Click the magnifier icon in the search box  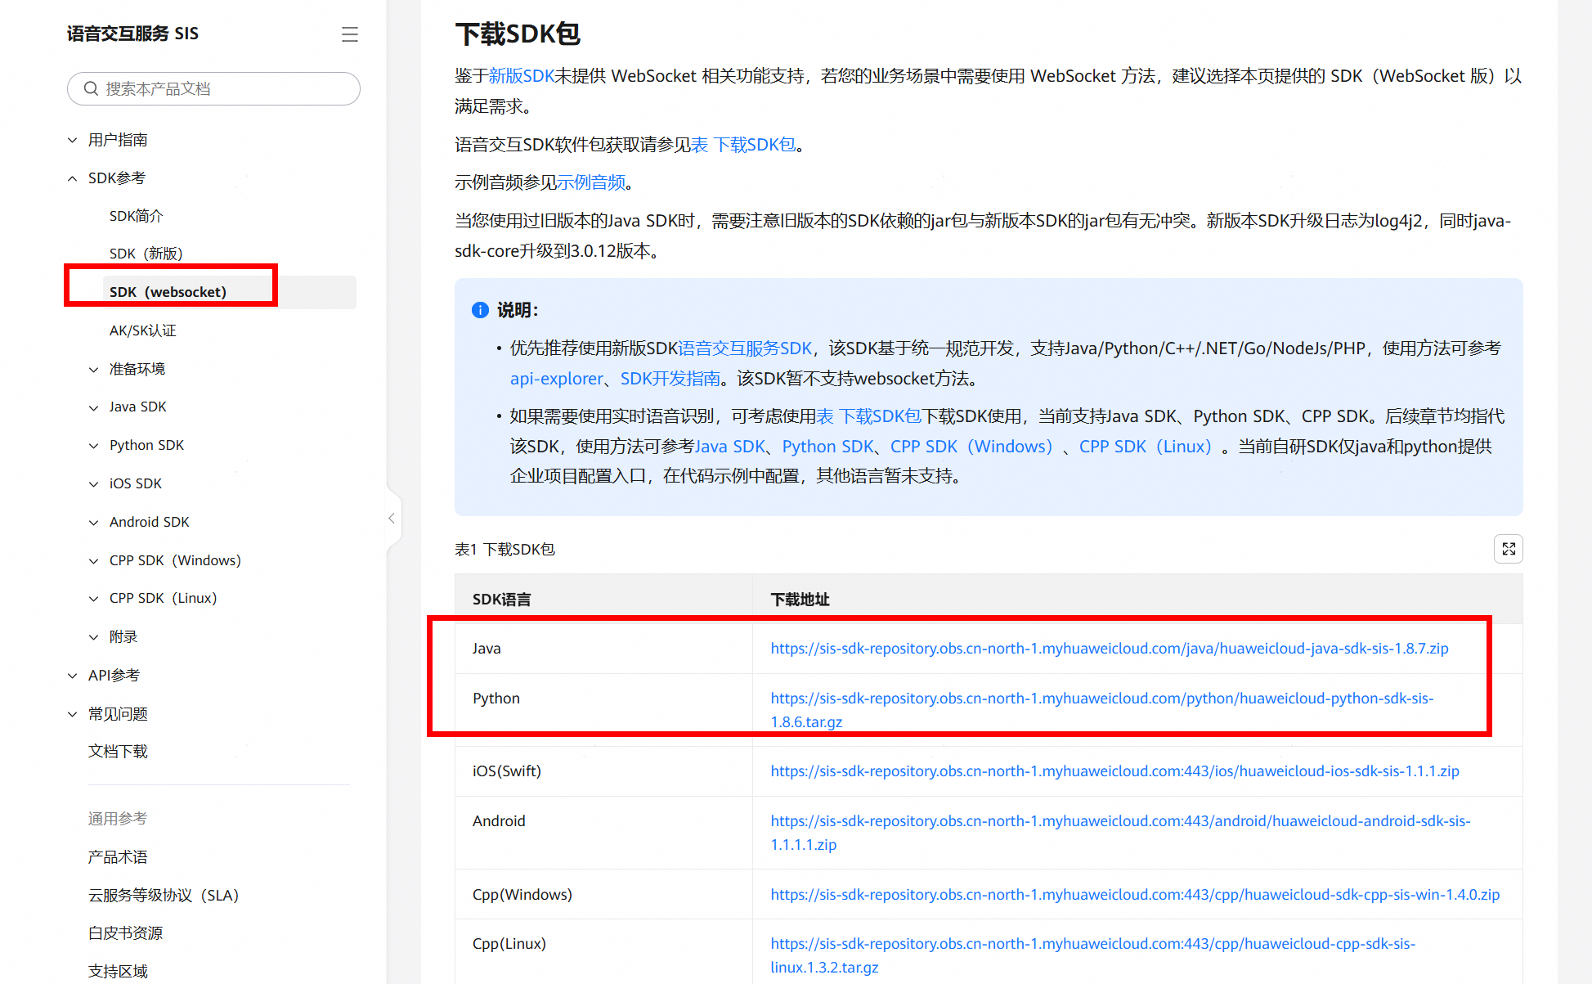91,88
